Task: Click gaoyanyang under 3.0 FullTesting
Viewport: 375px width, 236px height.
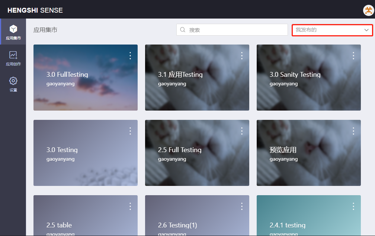Action: click(61, 84)
